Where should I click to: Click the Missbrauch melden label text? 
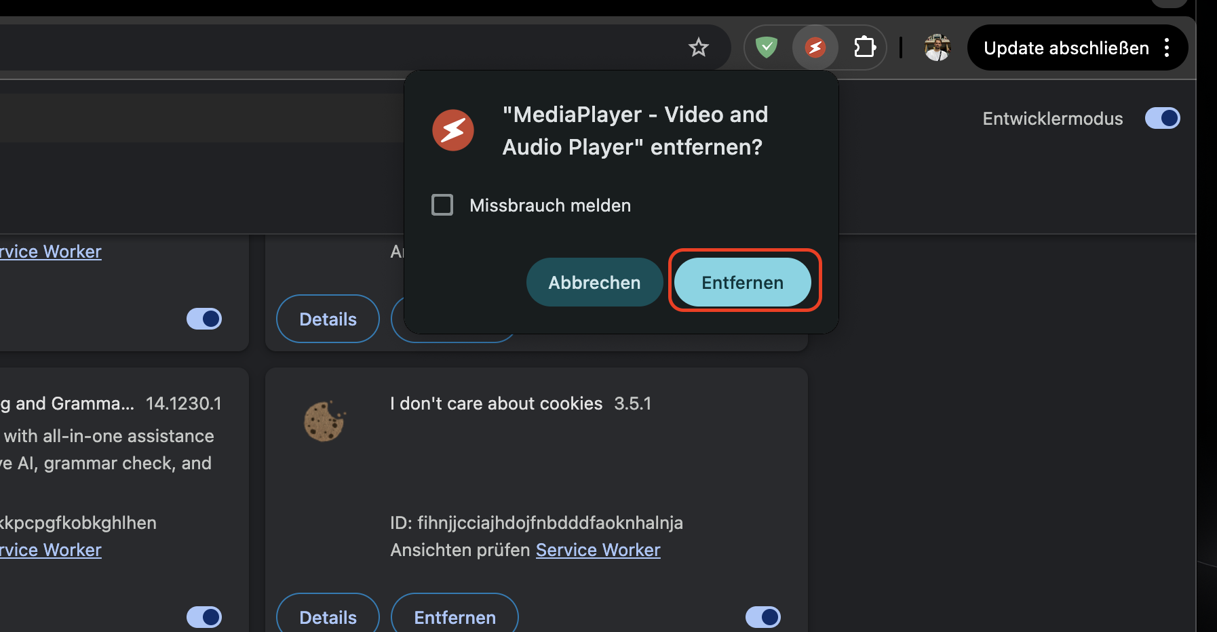point(550,205)
